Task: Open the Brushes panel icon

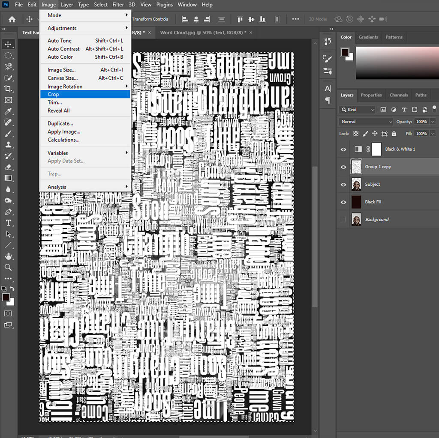Action: (x=327, y=58)
